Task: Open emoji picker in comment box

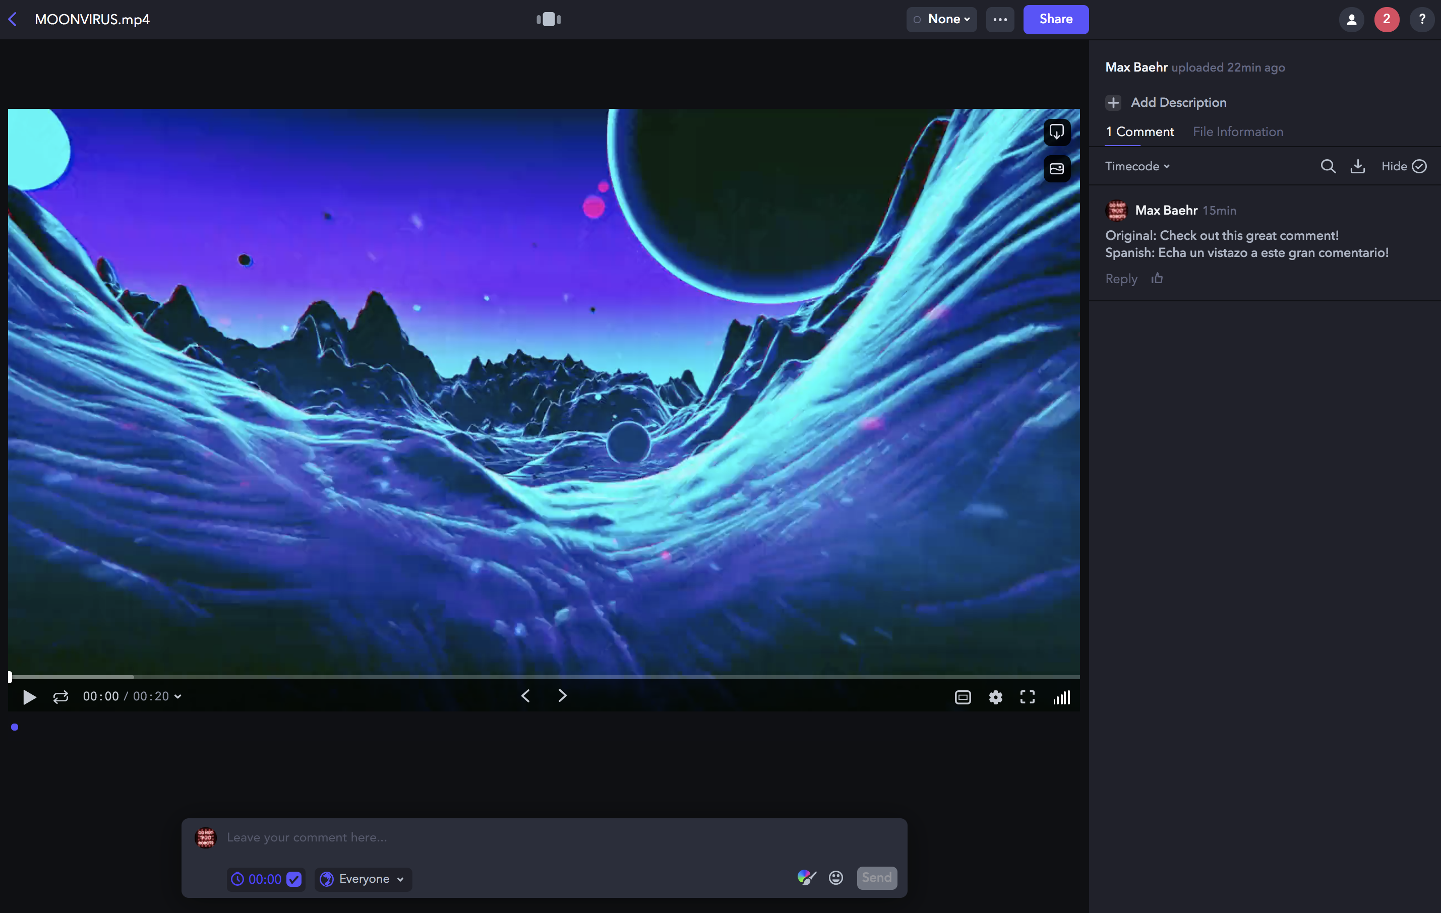Action: pyautogui.click(x=835, y=878)
